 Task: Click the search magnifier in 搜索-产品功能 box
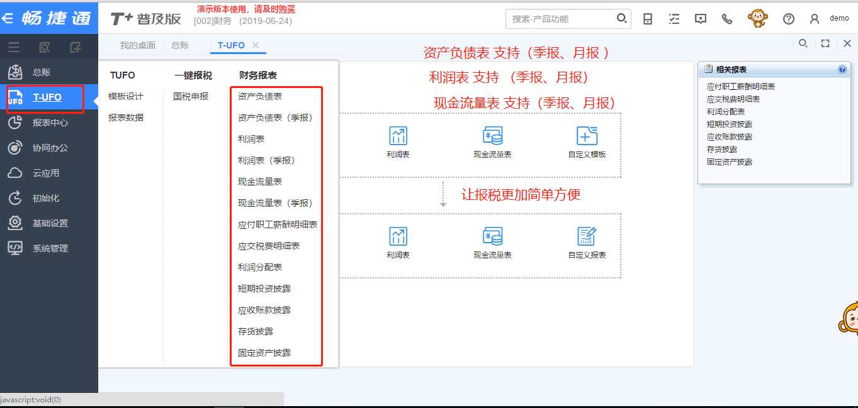621,18
